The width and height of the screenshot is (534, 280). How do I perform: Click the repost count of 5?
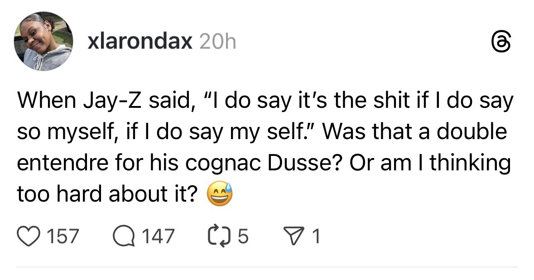(242, 236)
